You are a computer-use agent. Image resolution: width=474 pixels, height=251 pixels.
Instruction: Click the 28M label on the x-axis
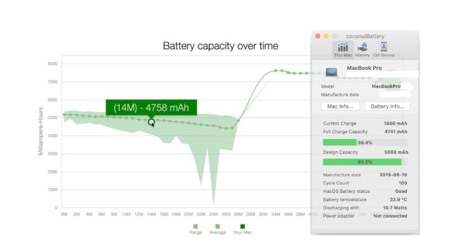(x=238, y=214)
